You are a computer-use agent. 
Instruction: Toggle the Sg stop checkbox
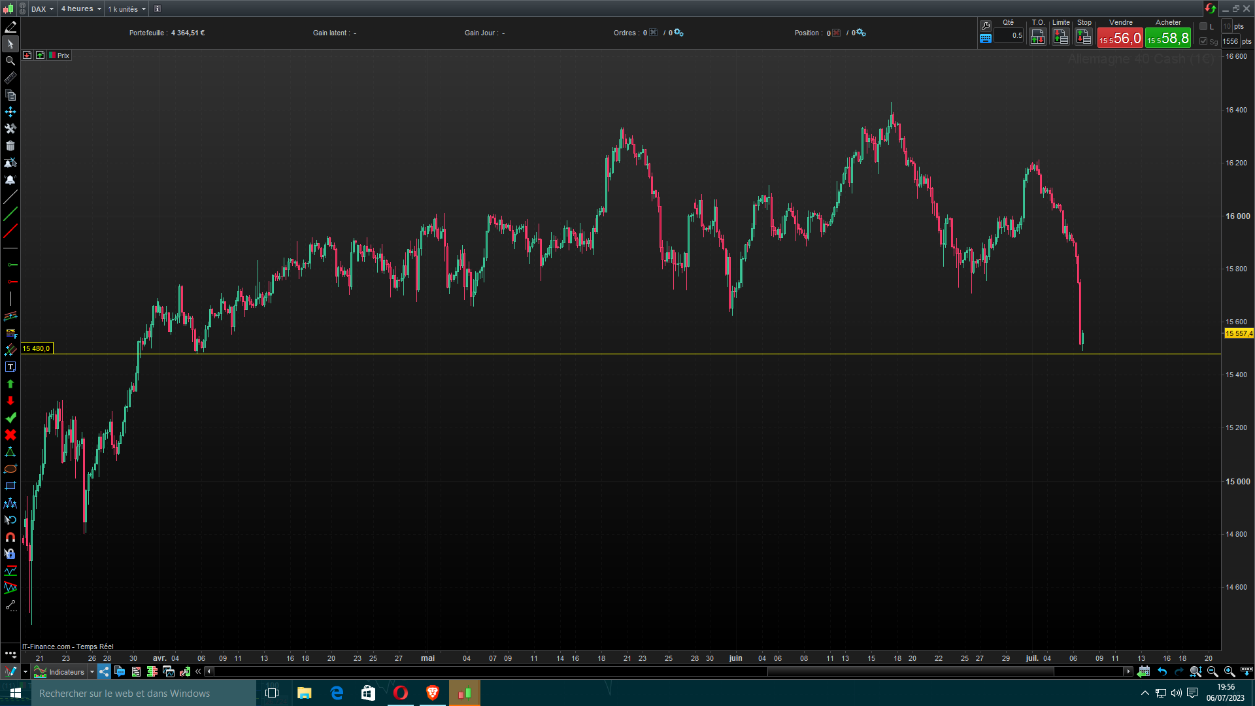(1203, 41)
